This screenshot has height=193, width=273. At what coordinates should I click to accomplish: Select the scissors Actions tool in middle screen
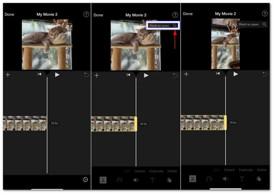(x=103, y=180)
